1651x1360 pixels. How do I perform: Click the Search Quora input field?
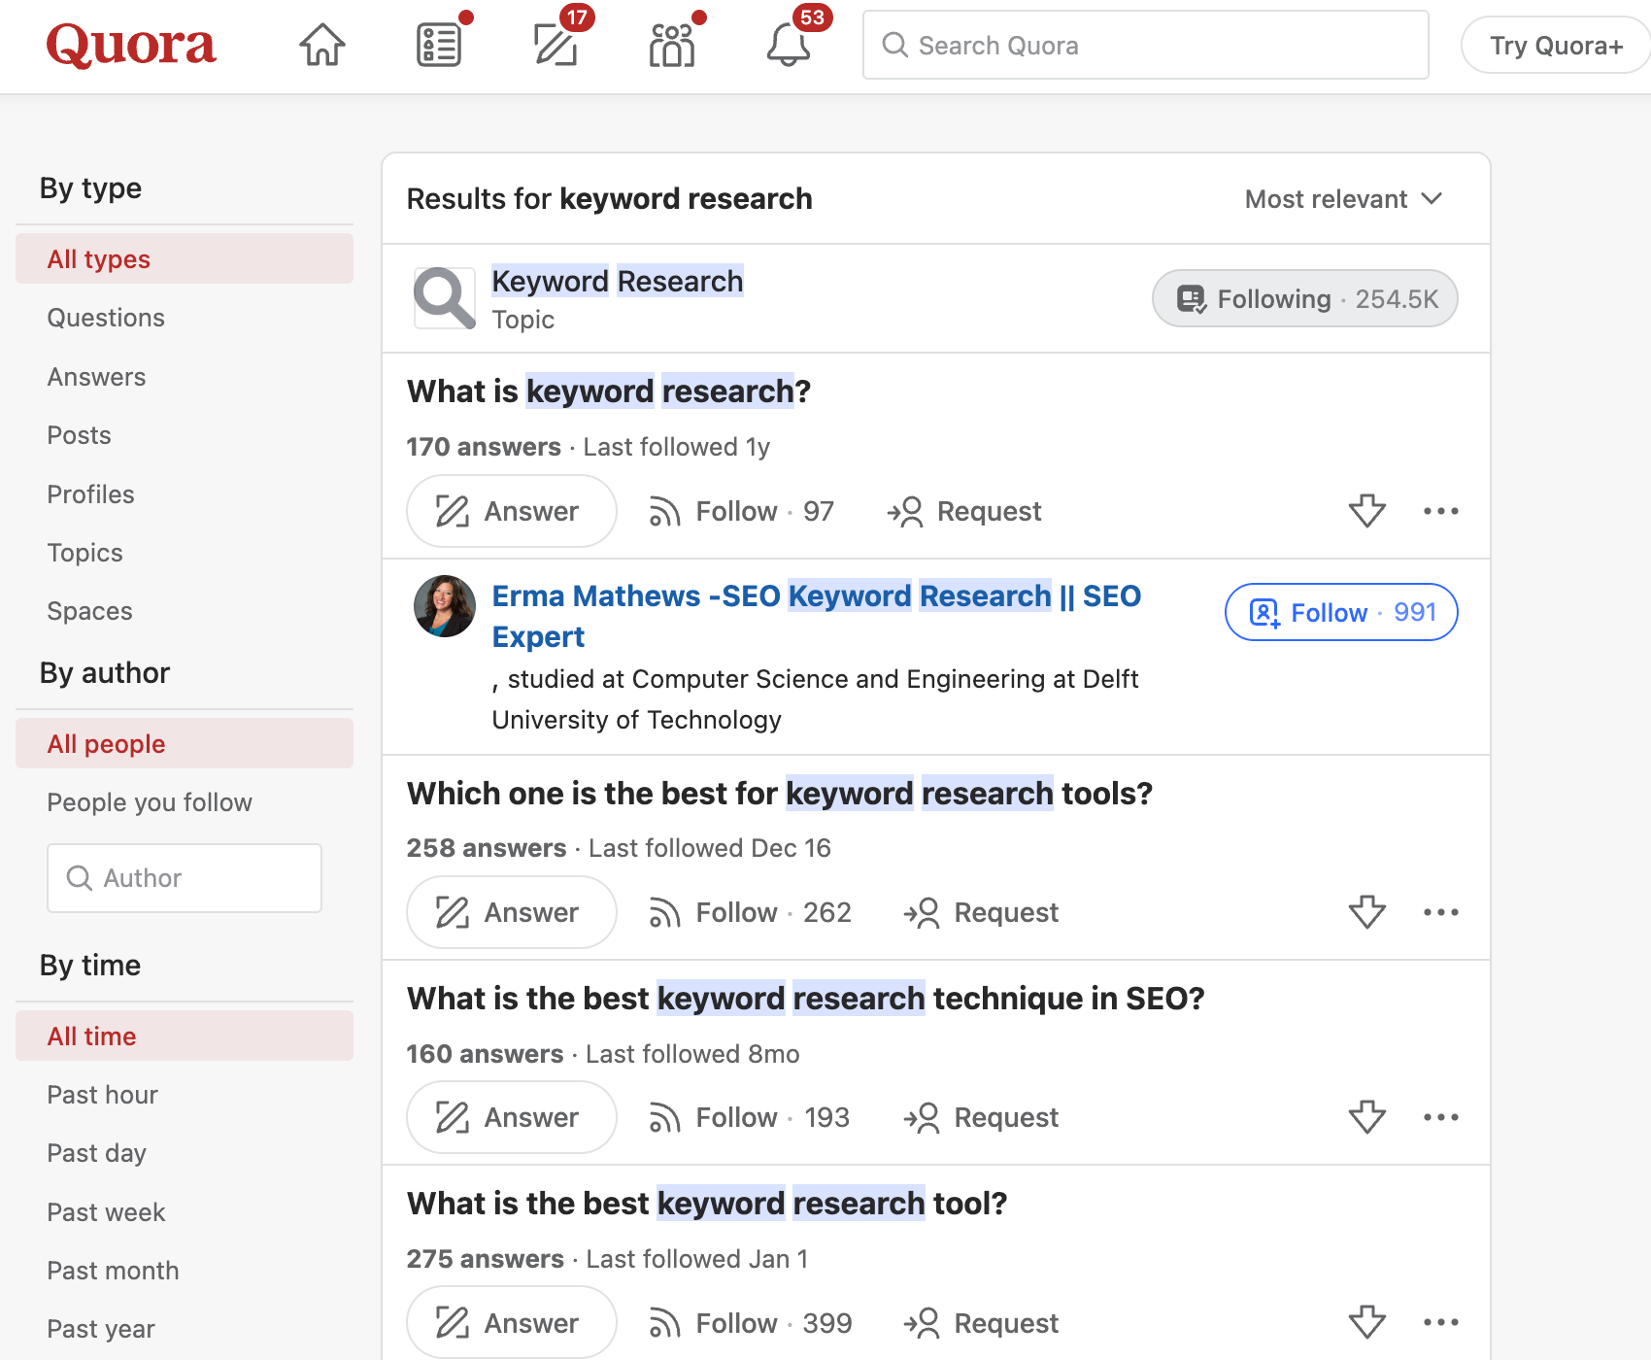(1146, 45)
